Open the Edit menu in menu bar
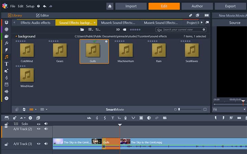 tap(21, 6)
